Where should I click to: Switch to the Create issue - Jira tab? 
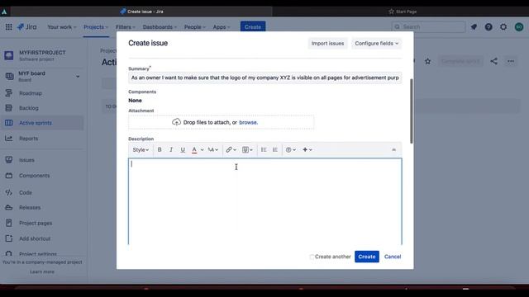point(141,12)
